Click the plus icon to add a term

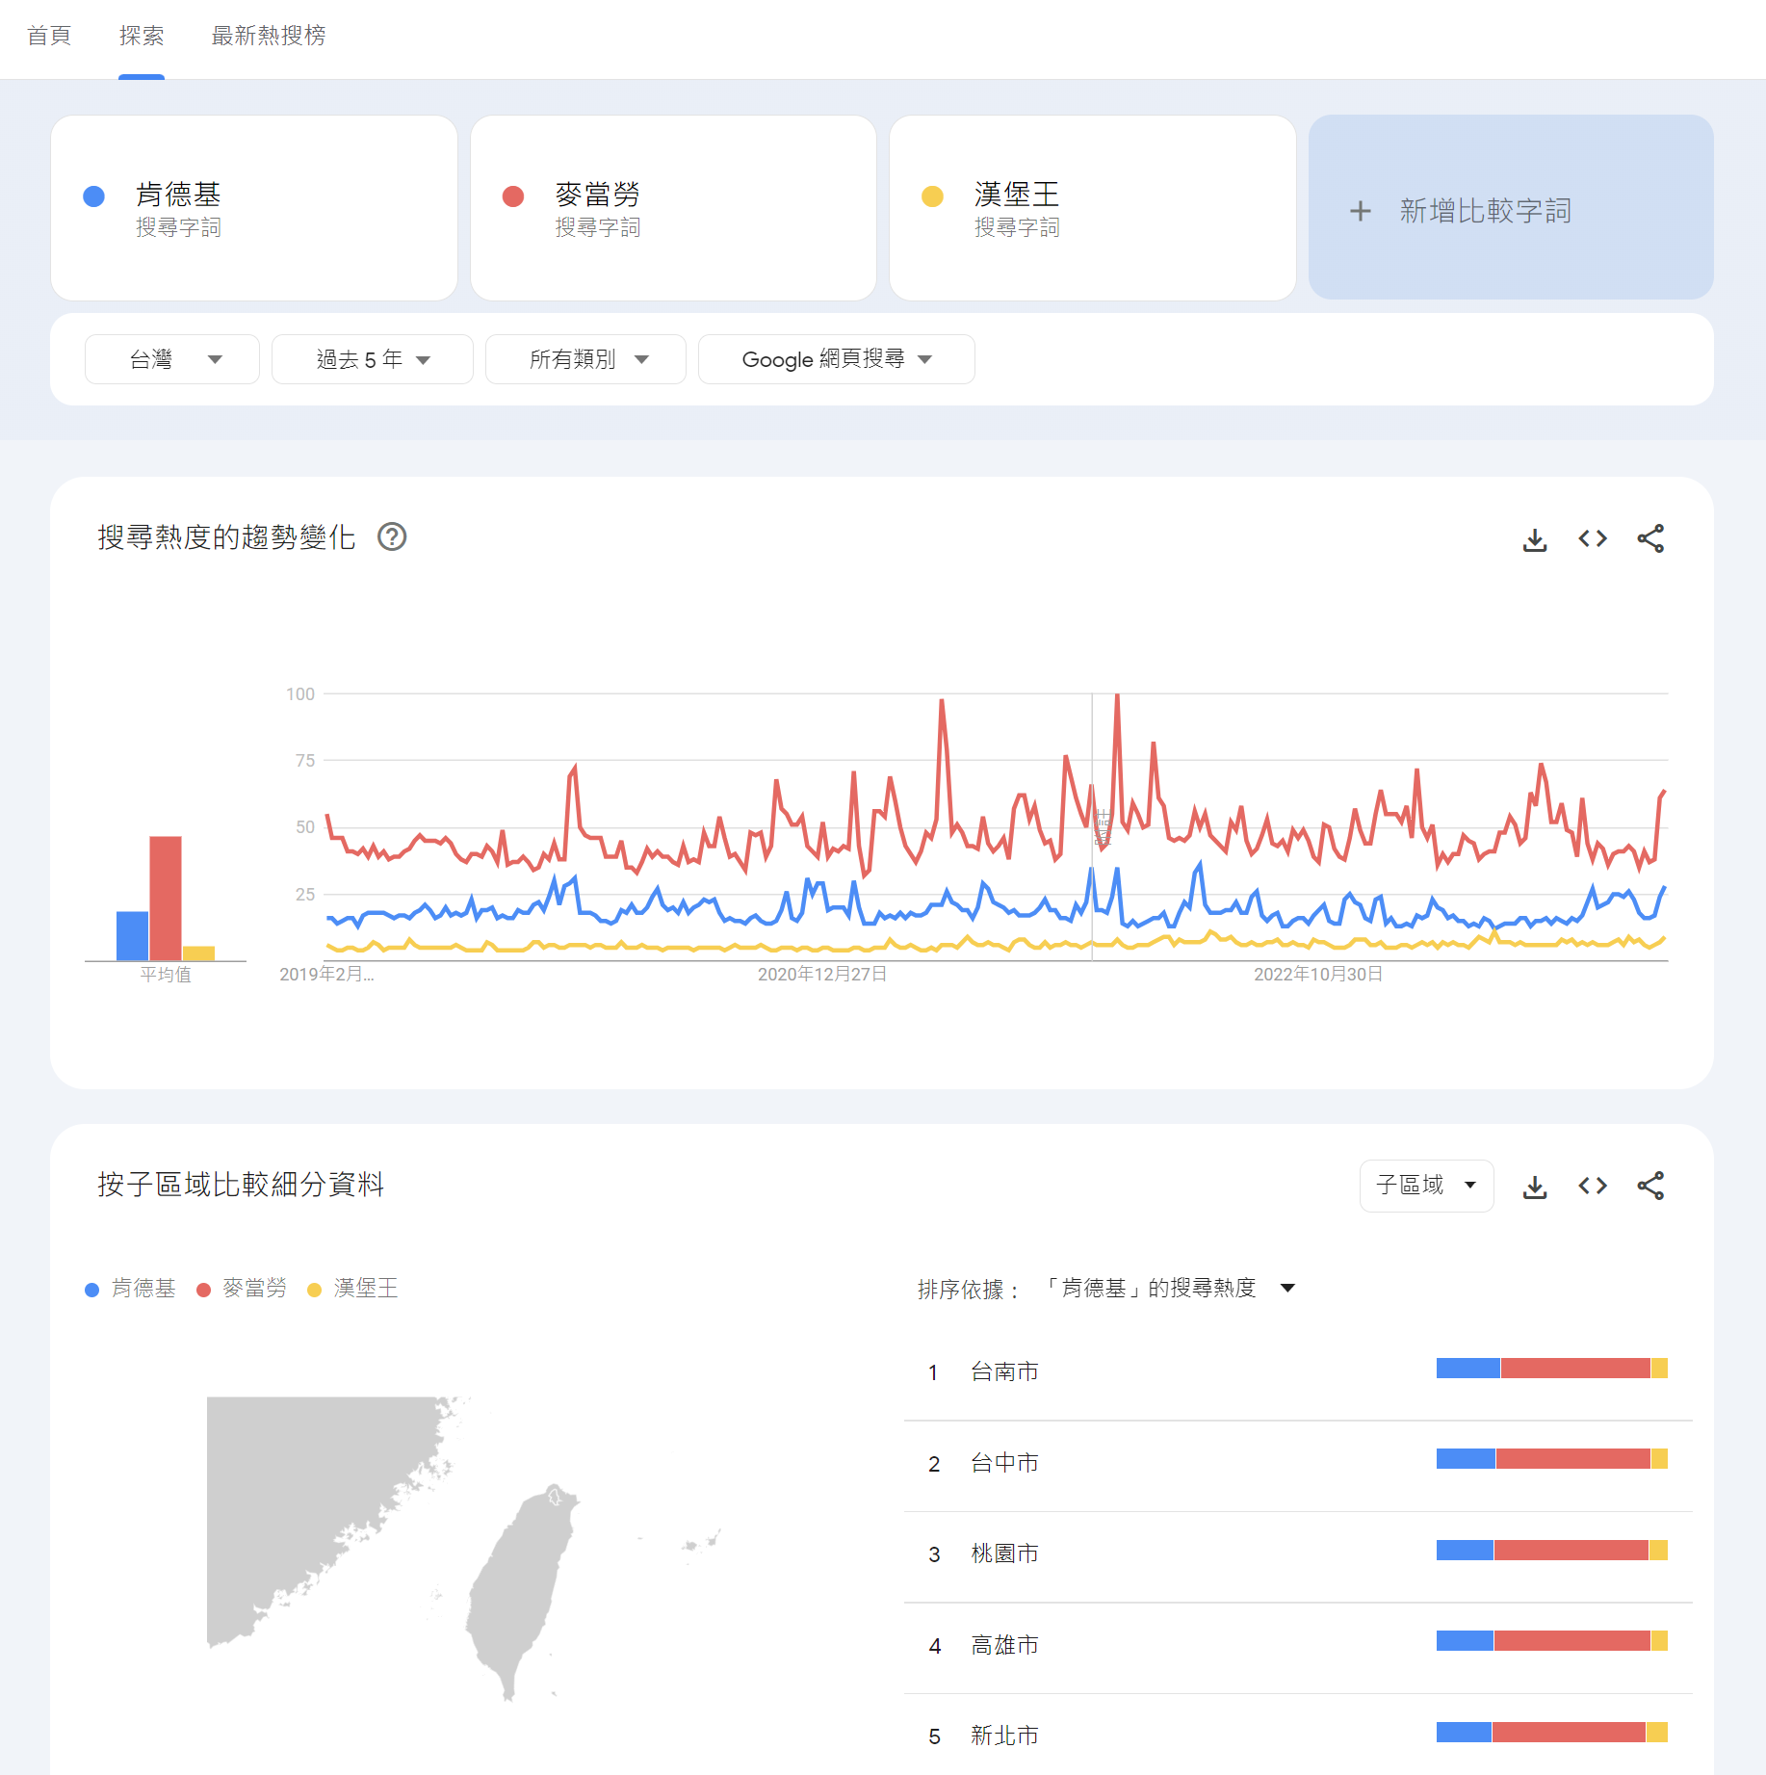(x=1360, y=211)
